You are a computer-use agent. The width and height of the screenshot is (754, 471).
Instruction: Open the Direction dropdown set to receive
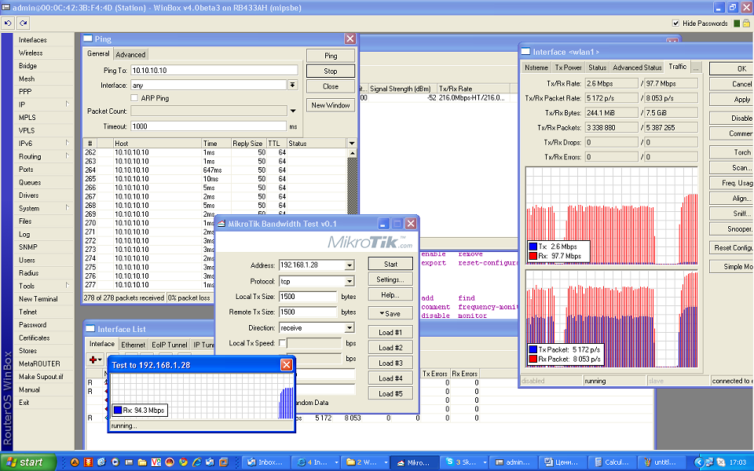pyautogui.click(x=349, y=328)
